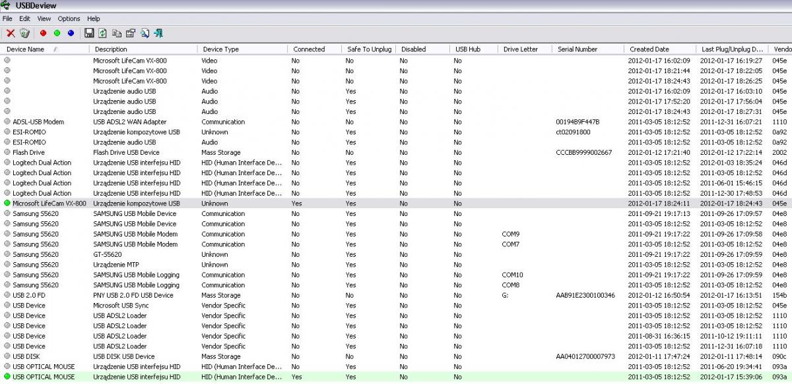Click serial number AAB91E2300100346

click(x=586, y=295)
